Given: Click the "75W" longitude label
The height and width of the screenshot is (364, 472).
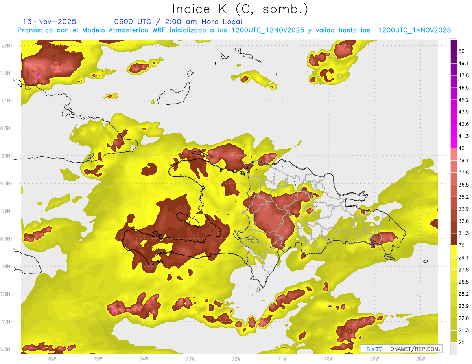Looking at the screenshot, I should [x=98, y=359].
